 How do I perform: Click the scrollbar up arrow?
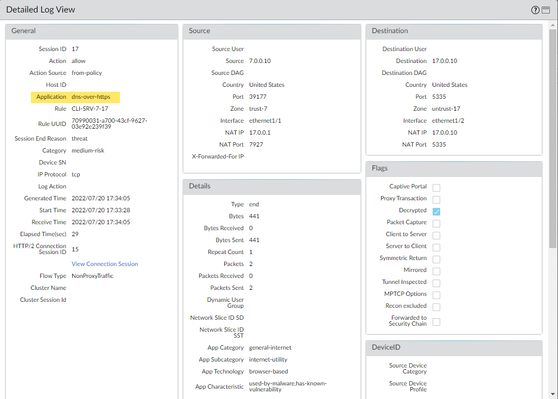pos(553,25)
